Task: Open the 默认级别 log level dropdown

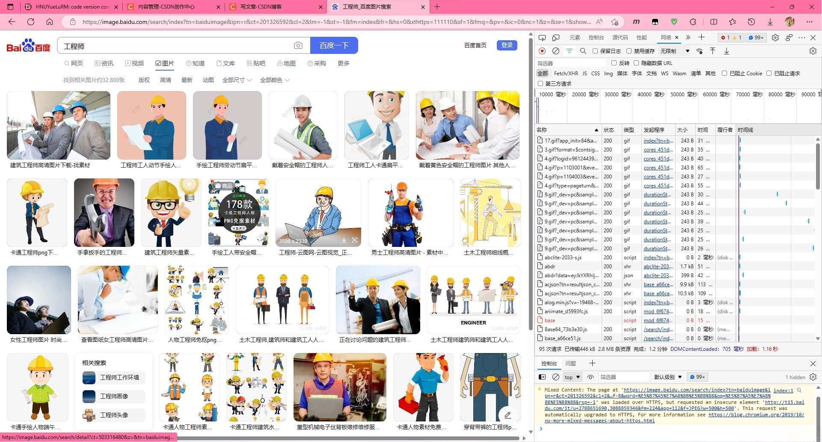Action: click(668, 377)
